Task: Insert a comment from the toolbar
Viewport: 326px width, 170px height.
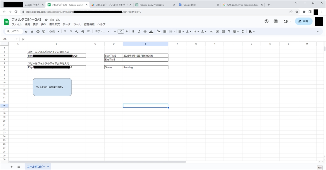Action: pos(217,31)
